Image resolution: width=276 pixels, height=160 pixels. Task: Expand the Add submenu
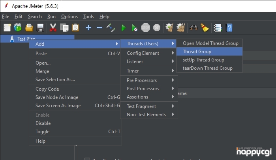point(75,44)
